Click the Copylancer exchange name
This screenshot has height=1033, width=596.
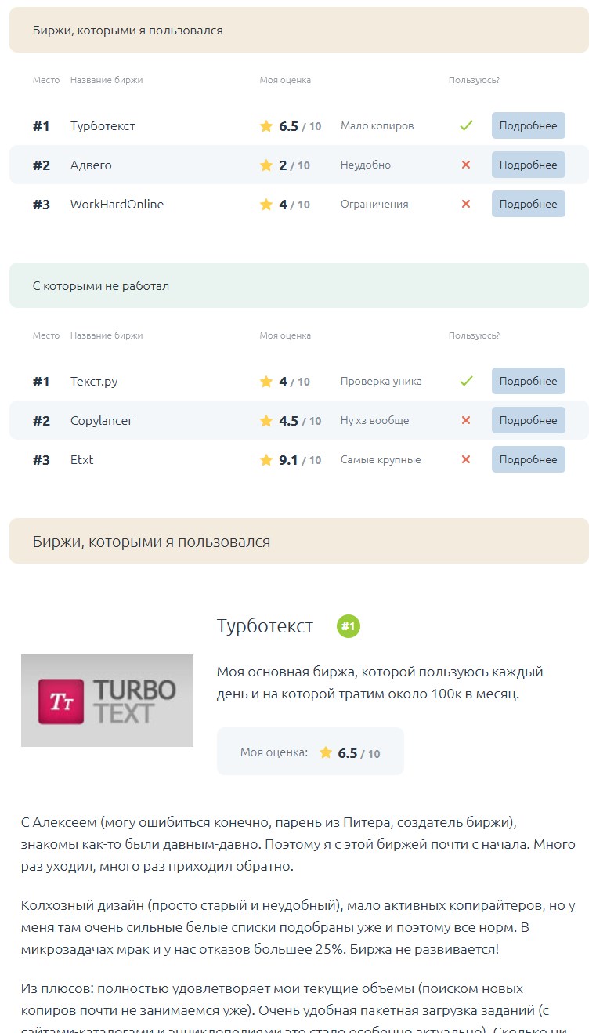(102, 421)
